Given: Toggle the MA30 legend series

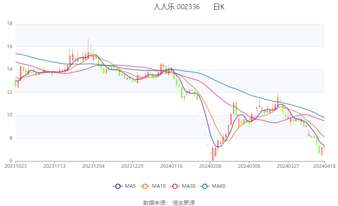Looking at the screenshot, I should 183,186.
